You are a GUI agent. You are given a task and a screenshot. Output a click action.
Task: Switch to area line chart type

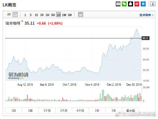coord(15,15)
